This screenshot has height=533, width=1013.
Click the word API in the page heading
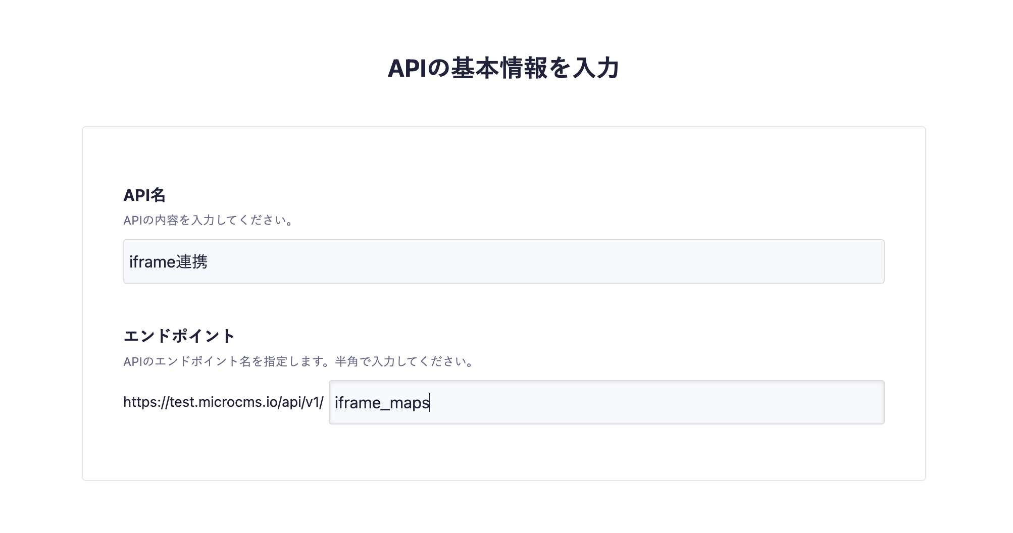tap(407, 69)
